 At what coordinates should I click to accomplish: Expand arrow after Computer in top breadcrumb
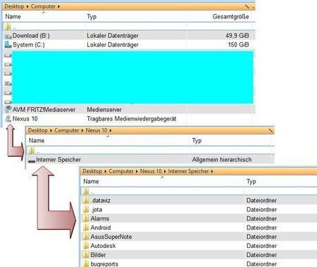pos(58,6)
